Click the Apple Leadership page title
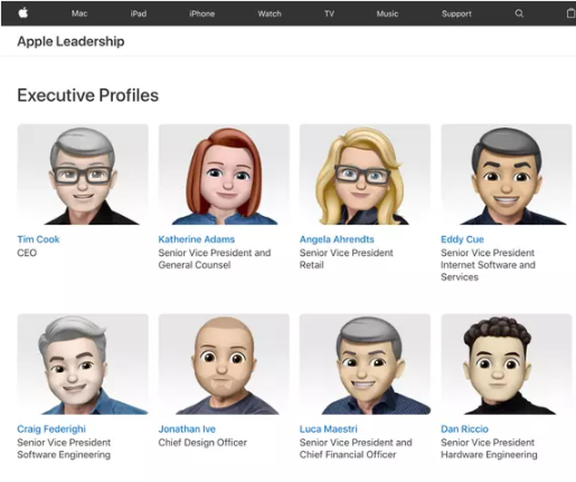Screen dimensions: 576x482 (x=71, y=41)
